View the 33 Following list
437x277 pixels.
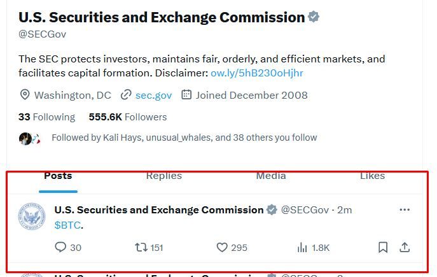pyautogui.click(x=46, y=117)
